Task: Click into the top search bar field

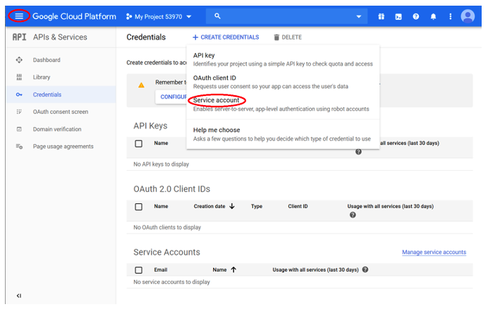Action: 286,16
